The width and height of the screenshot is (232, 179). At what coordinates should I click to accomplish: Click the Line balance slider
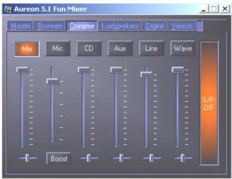[x=151, y=158]
